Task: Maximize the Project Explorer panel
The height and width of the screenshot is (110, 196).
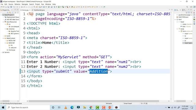Action: [x=18, y=10]
